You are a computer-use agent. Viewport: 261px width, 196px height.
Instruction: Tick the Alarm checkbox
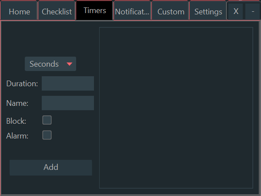pos(47,135)
